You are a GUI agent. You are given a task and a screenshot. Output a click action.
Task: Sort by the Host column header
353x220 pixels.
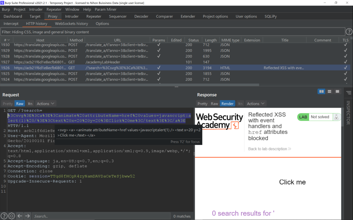point(40,40)
